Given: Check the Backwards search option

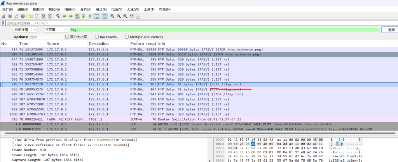Looking at the screenshot, I should pyautogui.click(x=96, y=37).
